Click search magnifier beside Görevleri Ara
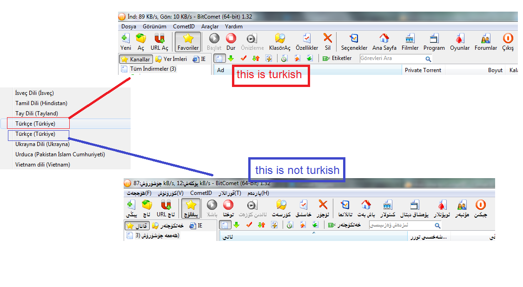This screenshot has height=287, width=523. tap(428, 59)
